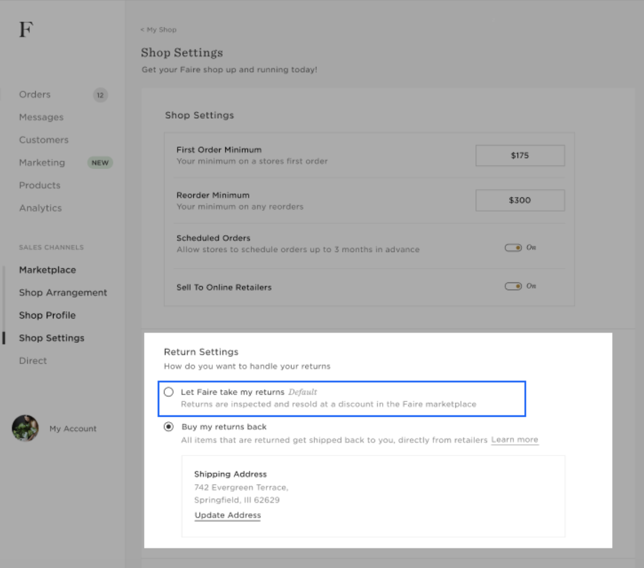Open Analytics page

(40, 208)
